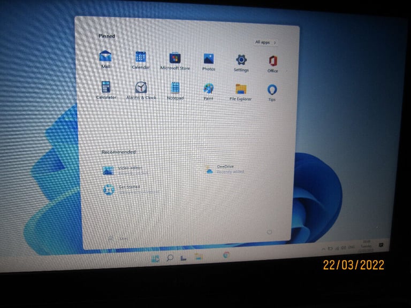Launch the Office app

pos(272,64)
